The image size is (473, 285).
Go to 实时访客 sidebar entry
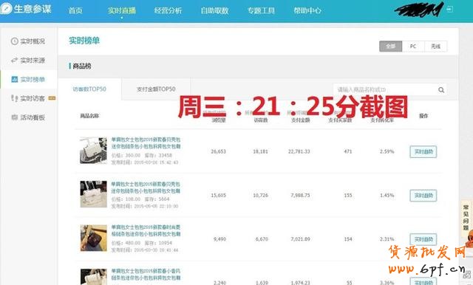click(x=33, y=98)
